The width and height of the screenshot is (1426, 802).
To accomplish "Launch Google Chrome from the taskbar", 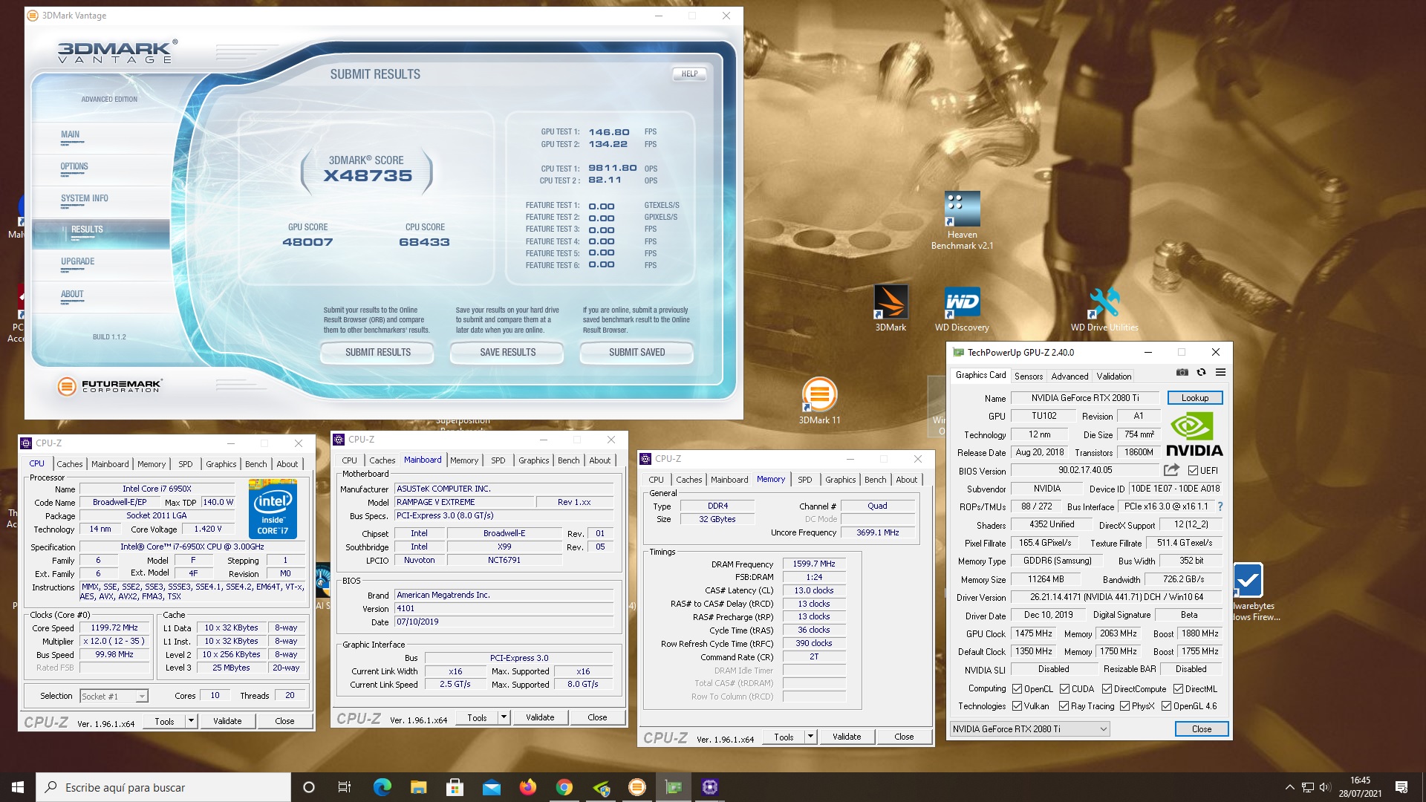I will click(x=564, y=787).
